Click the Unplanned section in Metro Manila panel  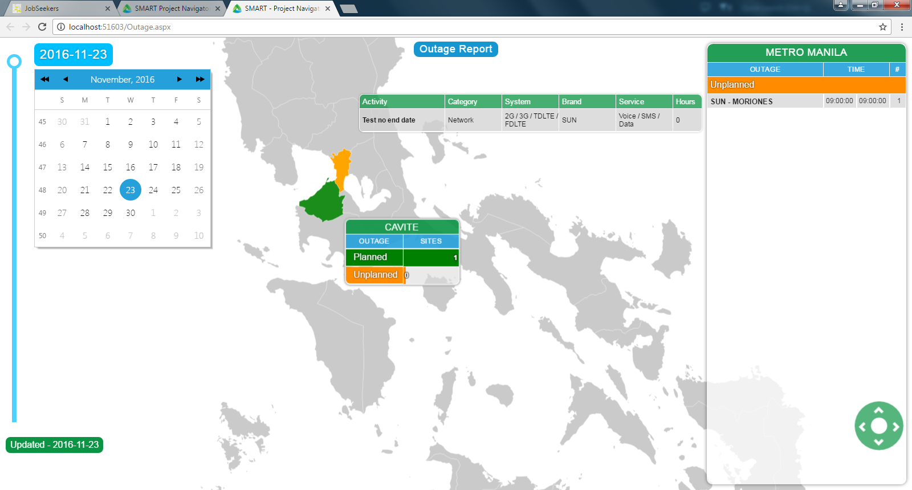coord(807,85)
